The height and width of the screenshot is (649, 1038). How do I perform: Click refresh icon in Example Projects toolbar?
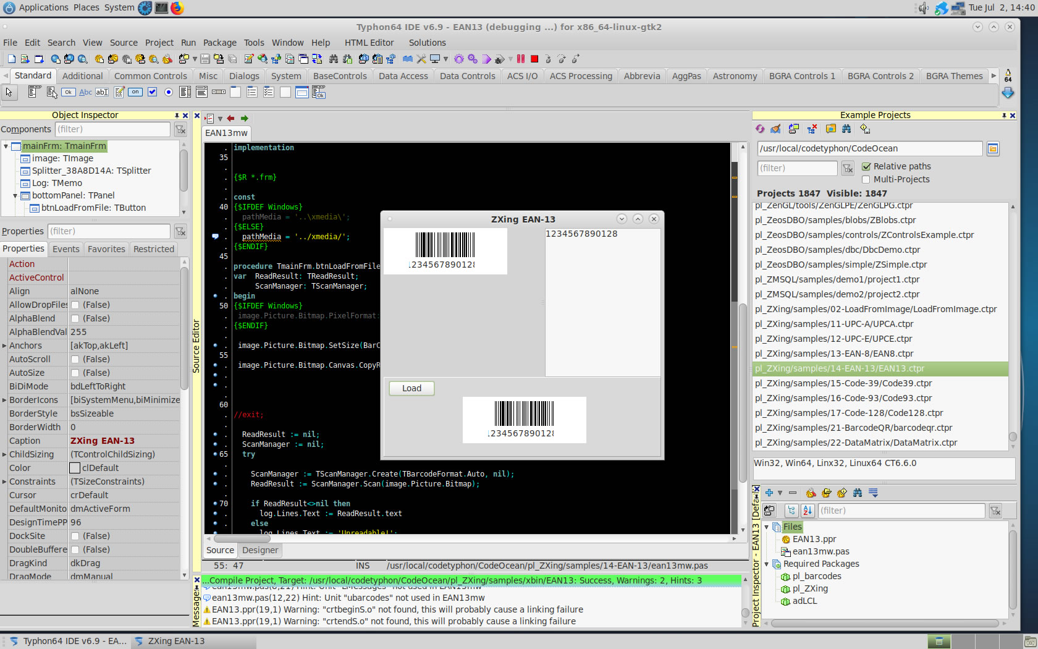760,129
